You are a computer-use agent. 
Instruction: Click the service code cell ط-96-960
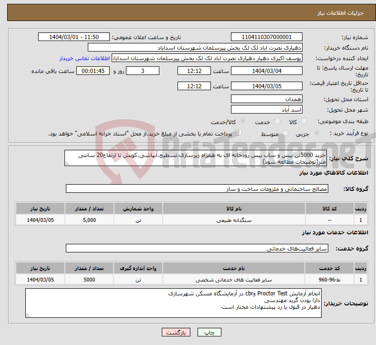click(x=330, y=280)
